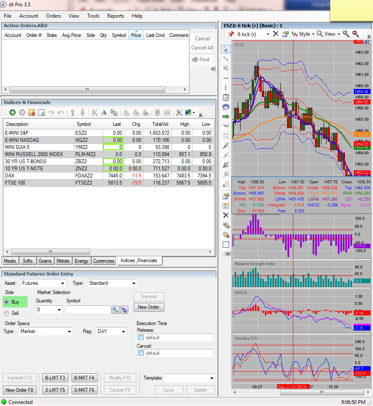
Task: Select the Buy radio button
Action: (6, 302)
